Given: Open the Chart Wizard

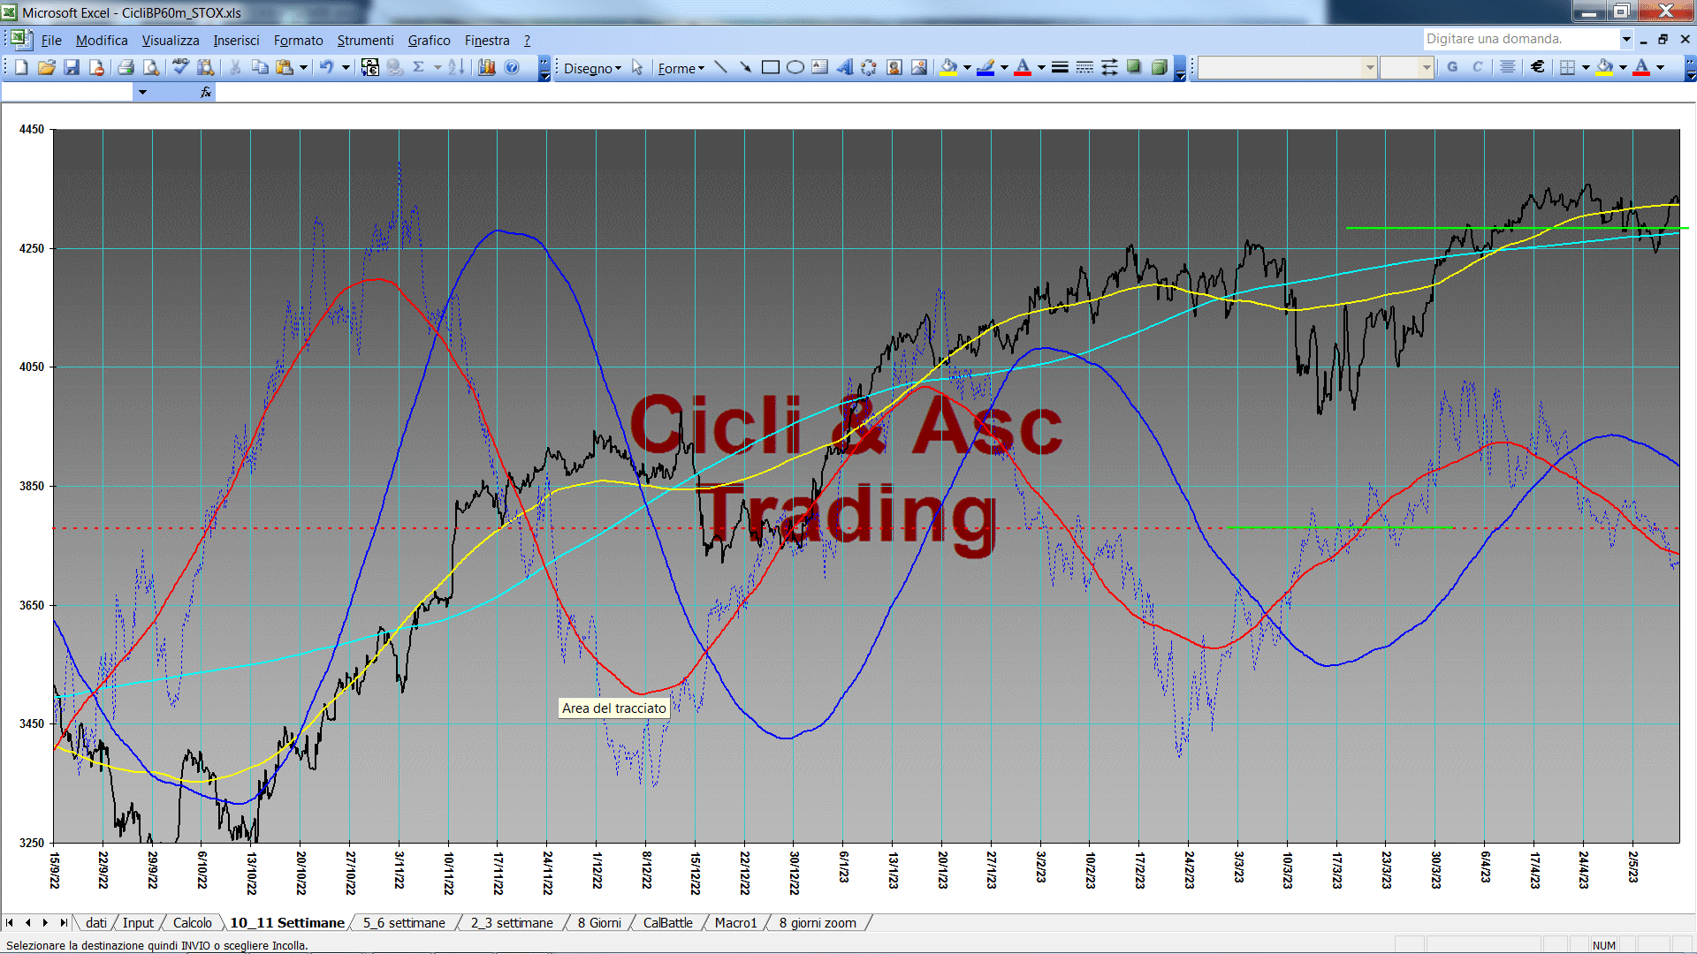Looking at the screenshot, I should coord(487,67).
